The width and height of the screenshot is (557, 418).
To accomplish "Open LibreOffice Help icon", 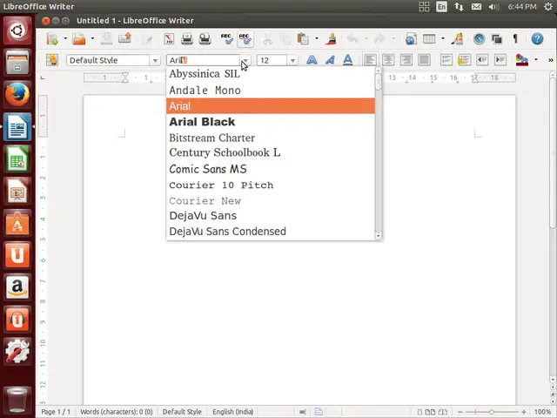I will 537,38.
